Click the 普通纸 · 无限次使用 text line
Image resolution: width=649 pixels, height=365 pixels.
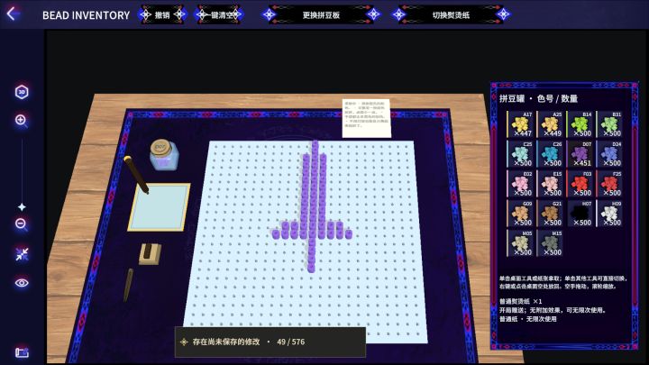527,319
